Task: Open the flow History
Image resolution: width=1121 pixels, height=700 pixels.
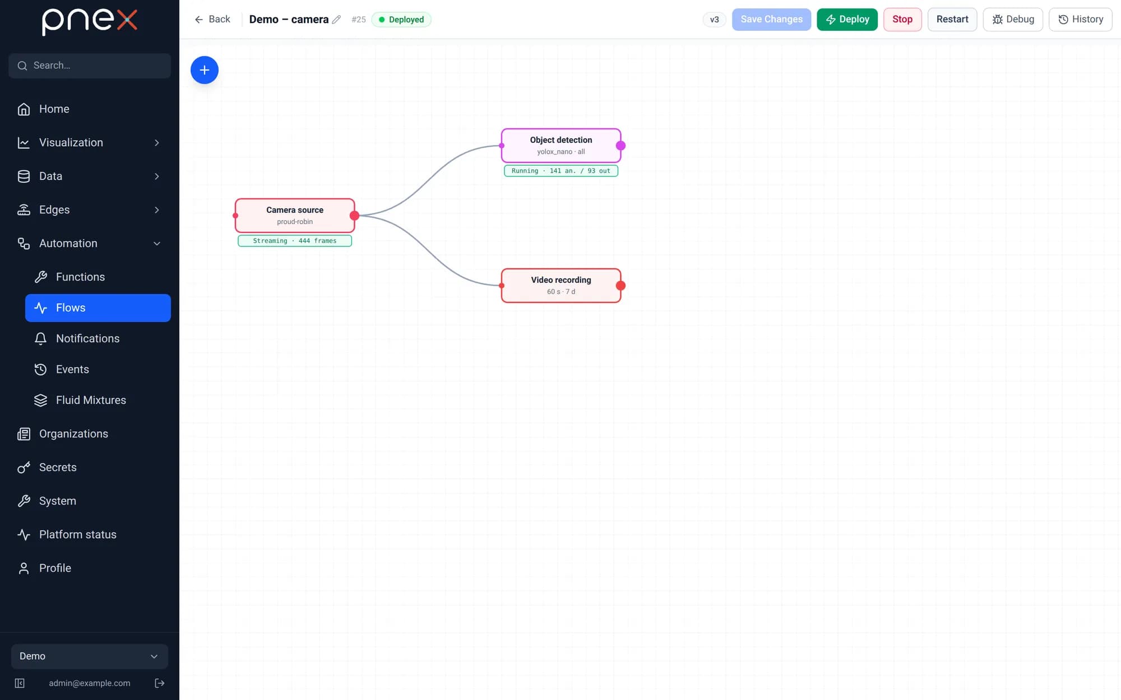Action: (x=1080, y=20)
